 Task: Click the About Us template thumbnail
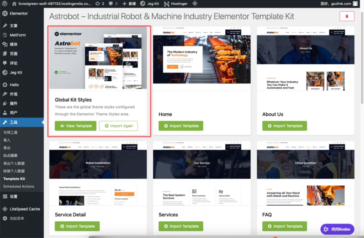coord(305,59)
